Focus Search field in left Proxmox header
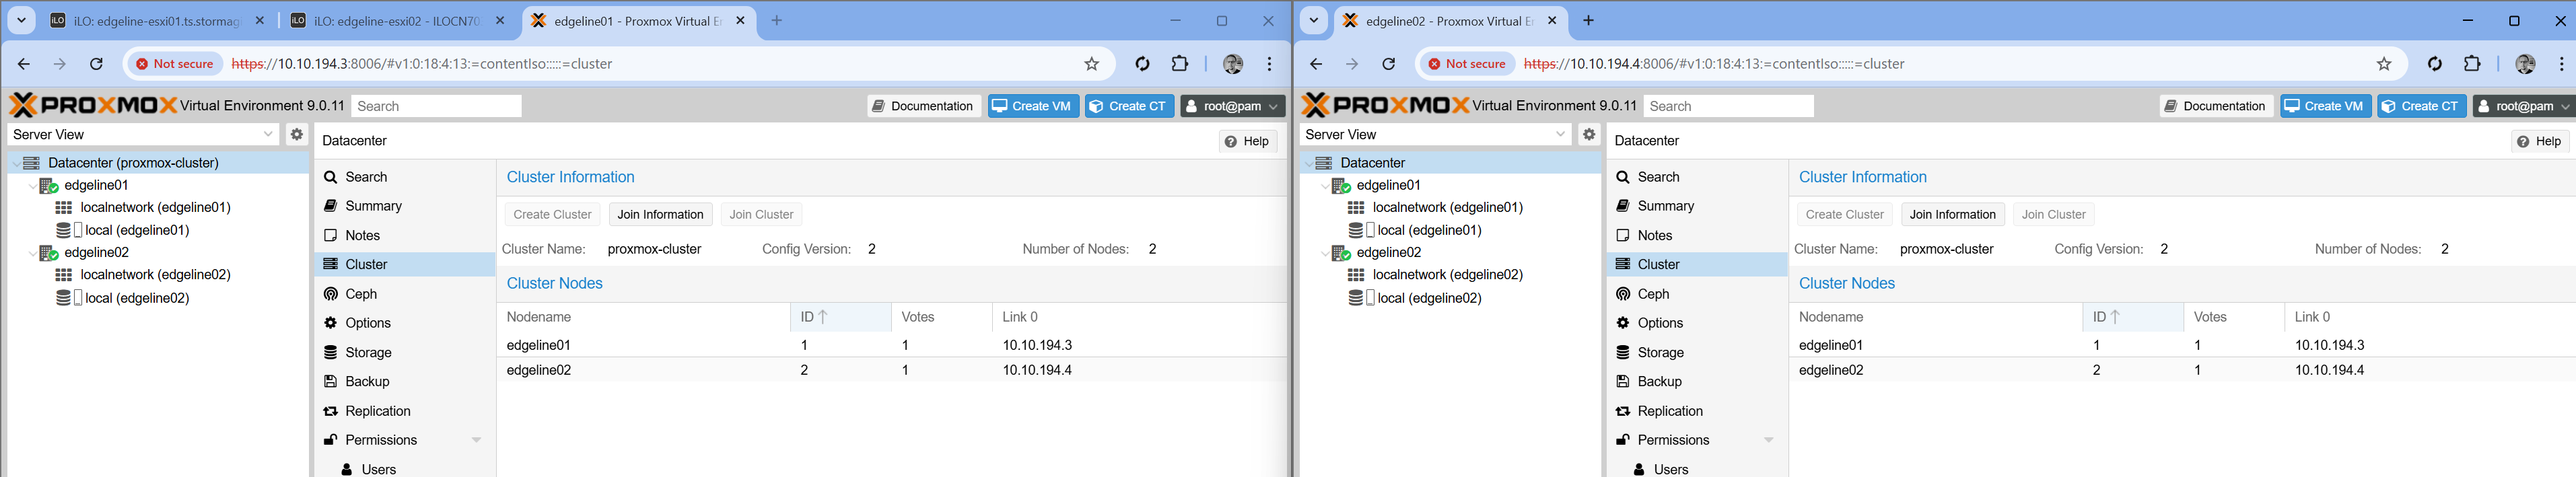Image resolution: width=2576 pixels, height=477 pixels. pyautogui.click(x=436, y=106)
